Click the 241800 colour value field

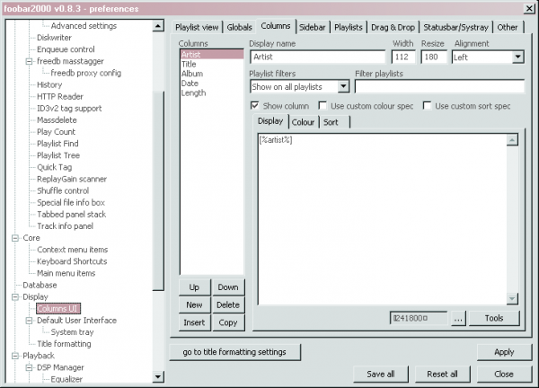coord(417,318)
